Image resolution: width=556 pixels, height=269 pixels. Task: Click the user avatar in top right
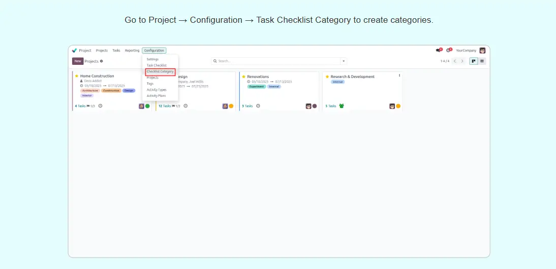[x=482, y=51]
